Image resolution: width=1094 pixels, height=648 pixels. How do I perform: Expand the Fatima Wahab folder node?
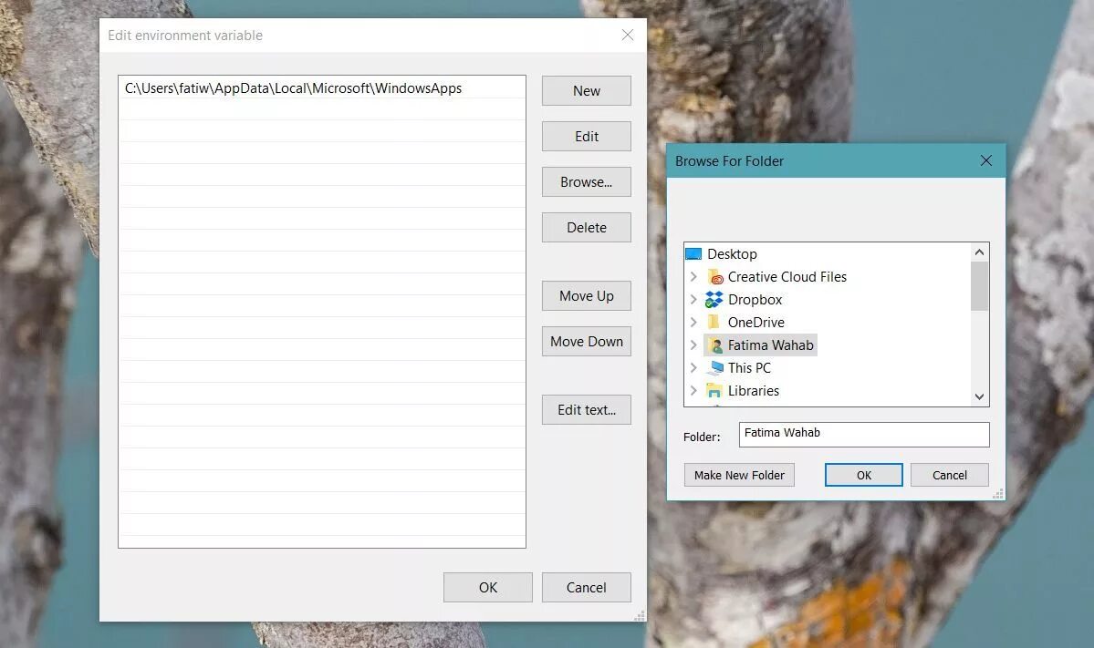coord(693,345)
